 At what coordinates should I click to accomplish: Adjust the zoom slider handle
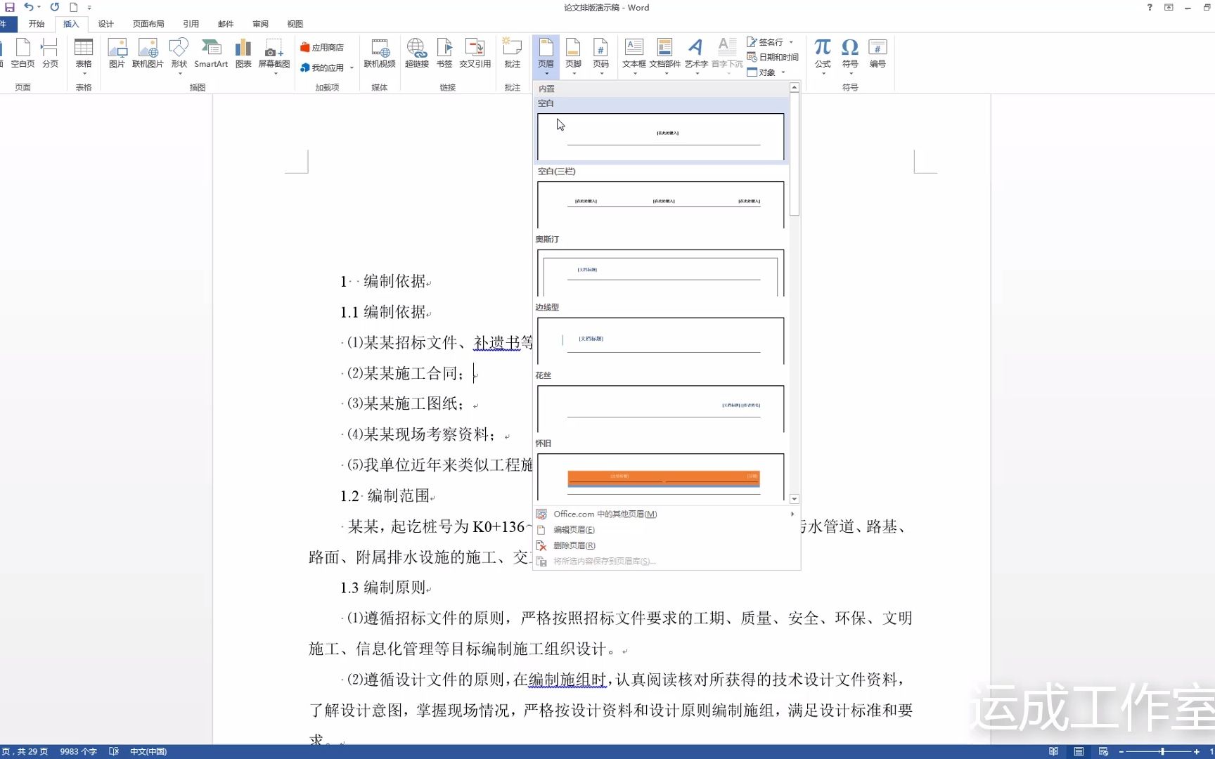coord(1162,752)
